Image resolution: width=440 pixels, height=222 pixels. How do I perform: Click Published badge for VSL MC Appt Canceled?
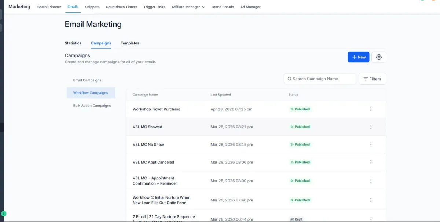(300, 162)
